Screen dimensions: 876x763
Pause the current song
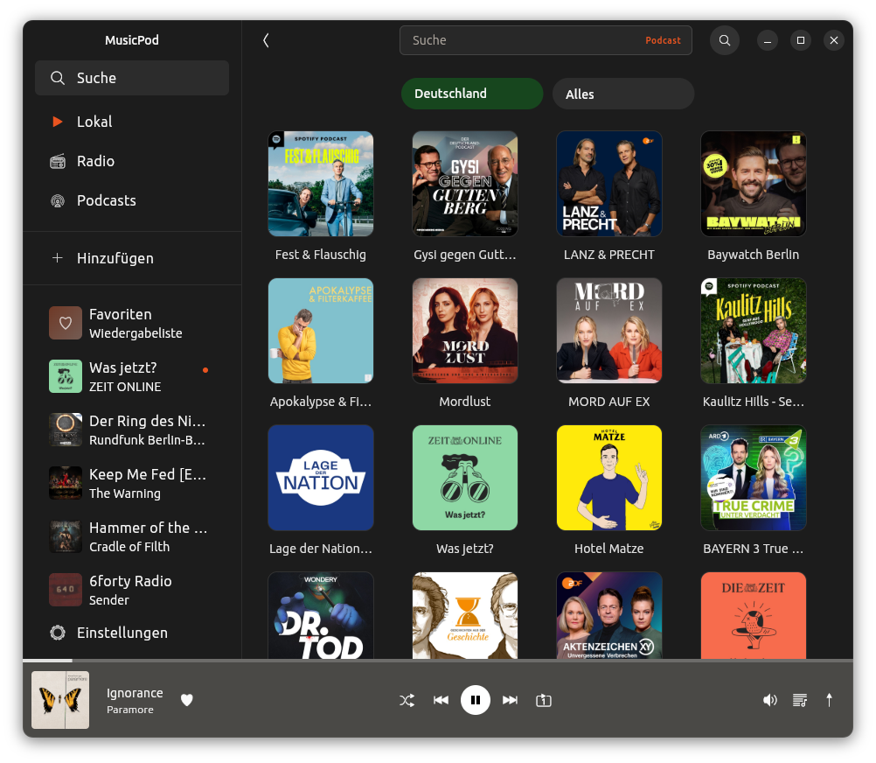(x=476, y=700)
